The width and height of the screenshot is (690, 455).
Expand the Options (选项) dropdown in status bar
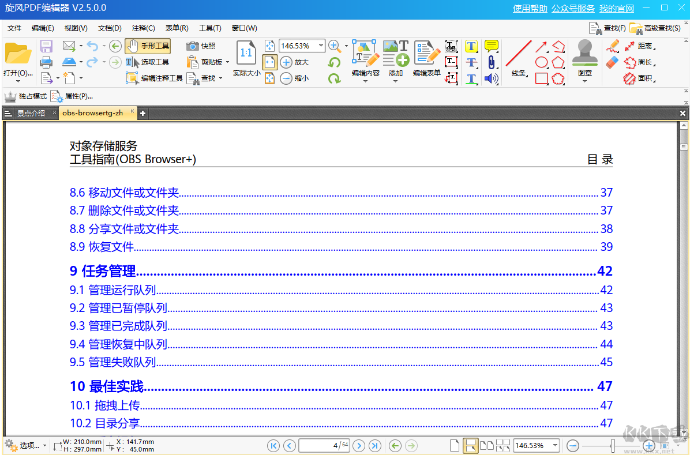[44, 446]
